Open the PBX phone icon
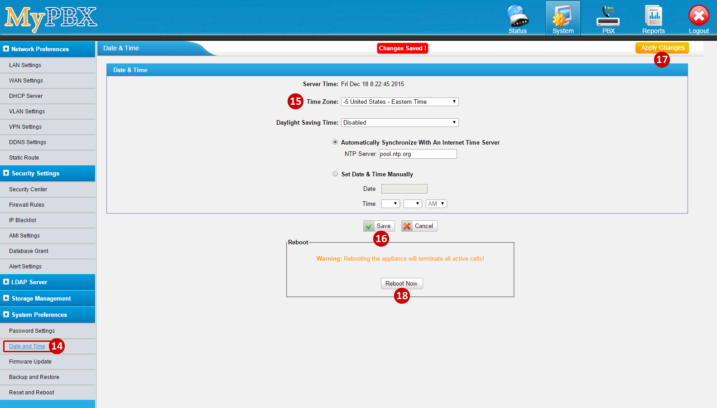 click(x=608, y=18)
